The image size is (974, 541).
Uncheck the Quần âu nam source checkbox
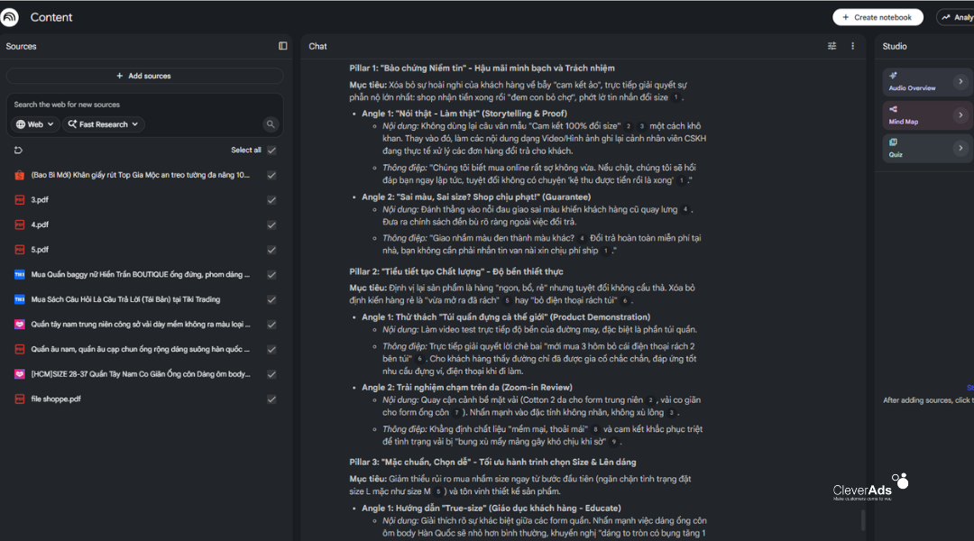[271, 349]
